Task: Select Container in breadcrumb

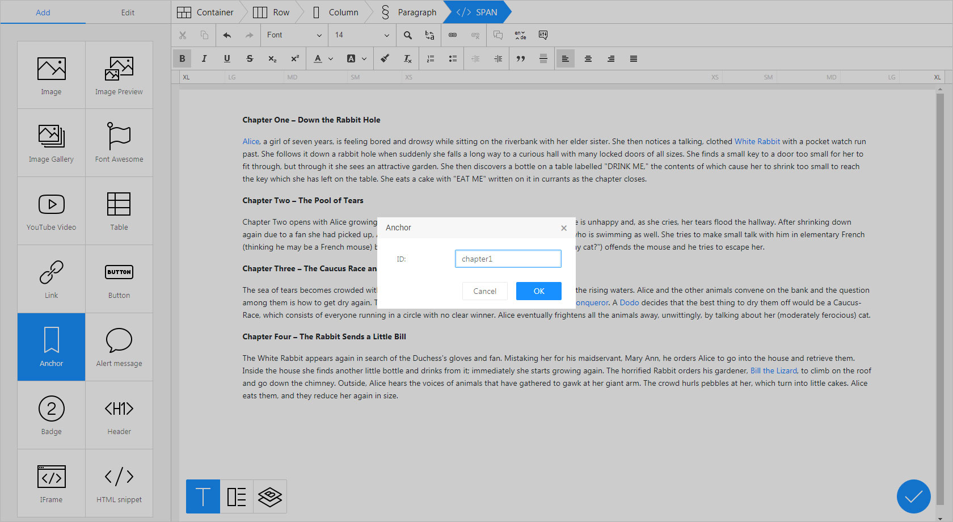Action: (x=205, y=12)
